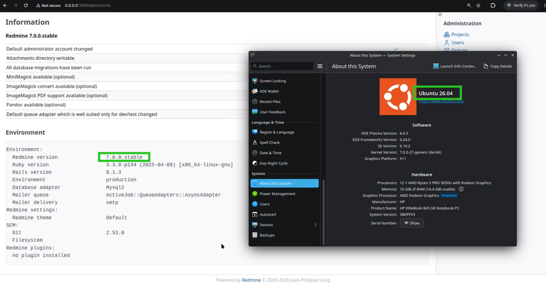The width and height of the screenshot is (546, 283).
Task: Click Kernel Version 7.0.0-27-generic text
Action: pos(420,152)
